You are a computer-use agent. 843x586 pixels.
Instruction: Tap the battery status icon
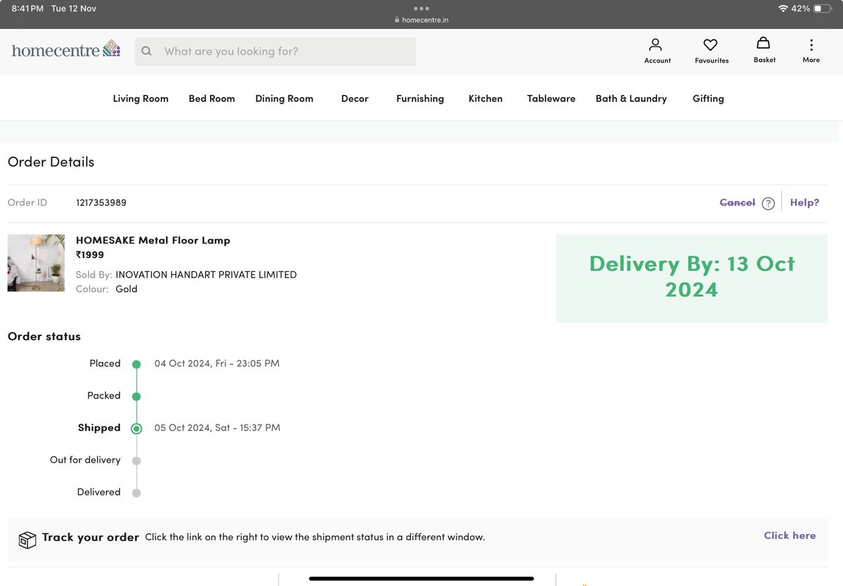(823, 8)
